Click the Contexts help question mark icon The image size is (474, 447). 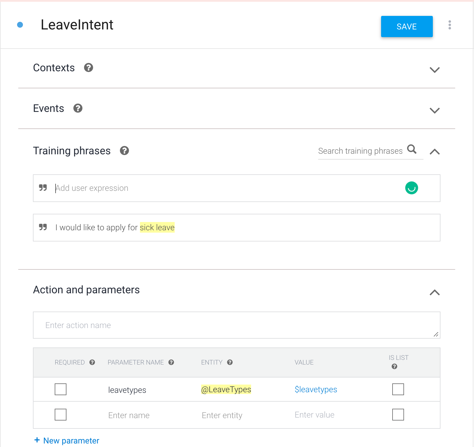[89, 68]
